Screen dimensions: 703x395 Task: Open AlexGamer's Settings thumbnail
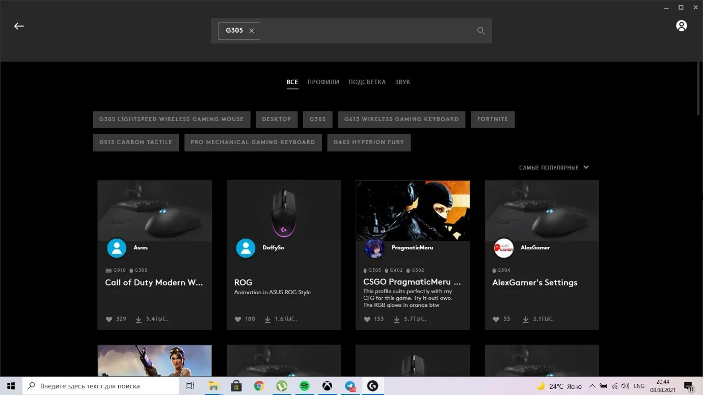[542, 210]
